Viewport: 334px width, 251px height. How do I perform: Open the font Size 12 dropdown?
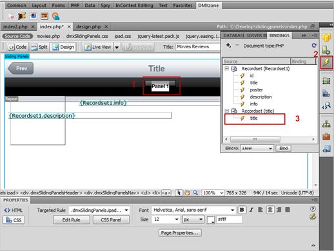tap(166, 219)
